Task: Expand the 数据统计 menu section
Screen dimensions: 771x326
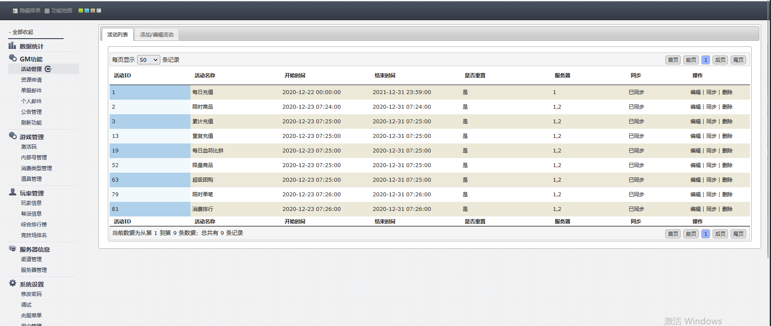Action: pos(31,46)
